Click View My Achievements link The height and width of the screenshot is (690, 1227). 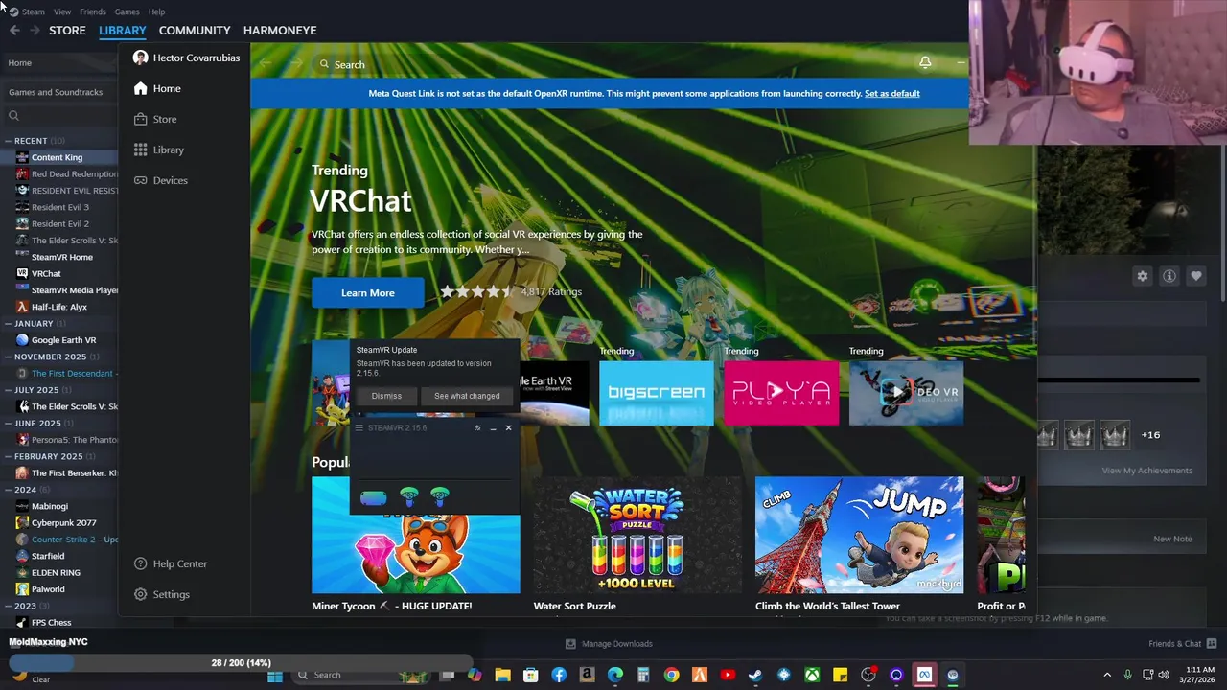coord(1147,471)
